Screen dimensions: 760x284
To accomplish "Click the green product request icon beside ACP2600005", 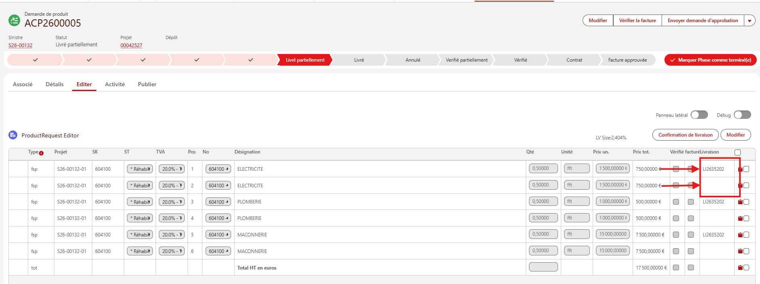I will point(14,20).
